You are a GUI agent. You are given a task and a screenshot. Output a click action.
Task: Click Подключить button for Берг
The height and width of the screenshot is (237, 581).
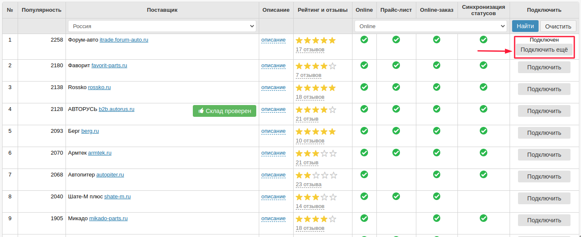(x=544, y=133)
